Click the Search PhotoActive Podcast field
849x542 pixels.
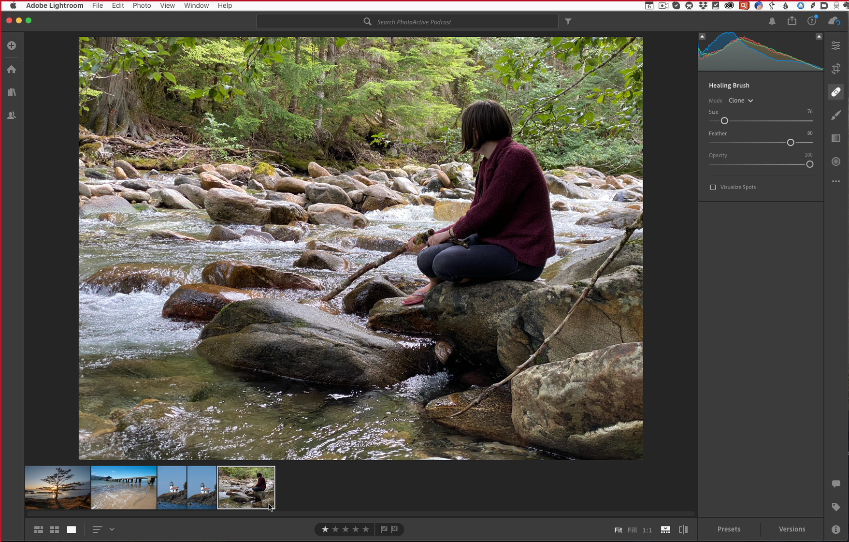coord(407,22)
